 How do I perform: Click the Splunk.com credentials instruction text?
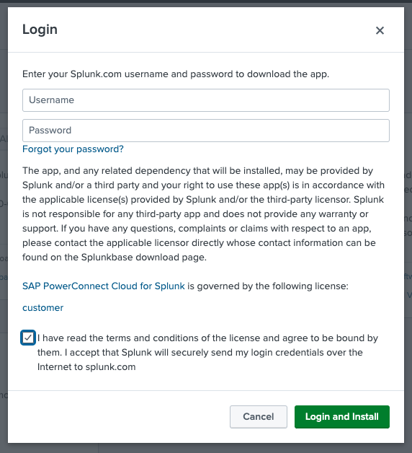(x=176, y=74)
